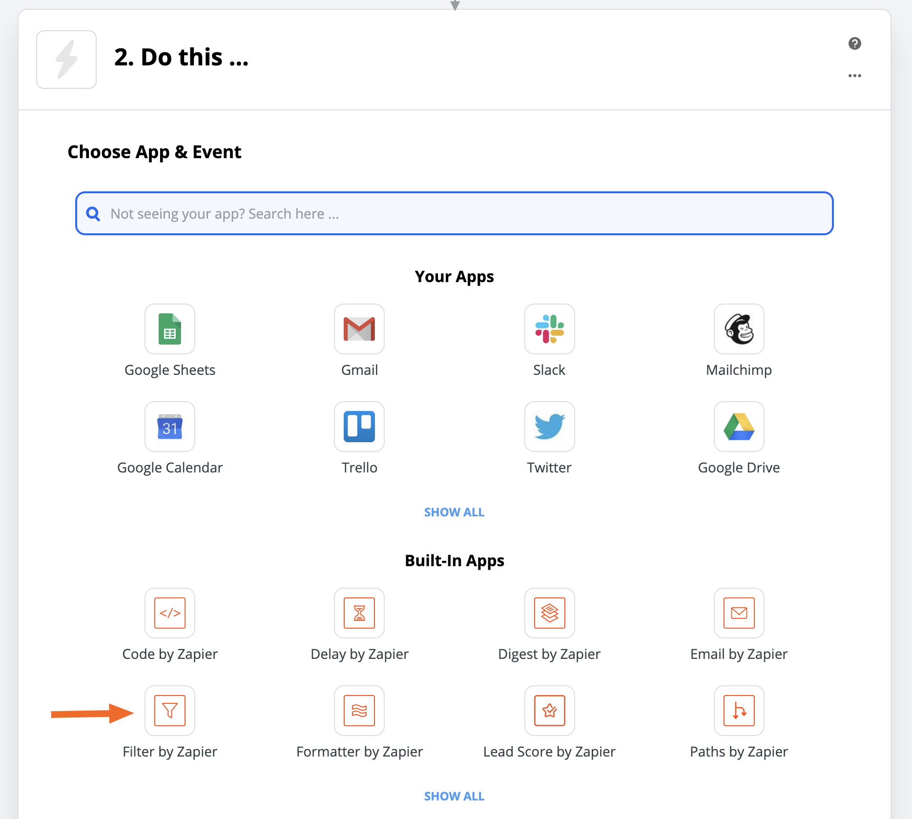The height and width of the screenshot is (819, 912).
Task: Pick the Trello app icon
Action: point(359,427)
